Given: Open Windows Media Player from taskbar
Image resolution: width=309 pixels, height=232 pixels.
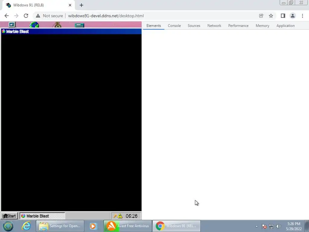Looking at the screenshot, I should [x=94, y=226].
